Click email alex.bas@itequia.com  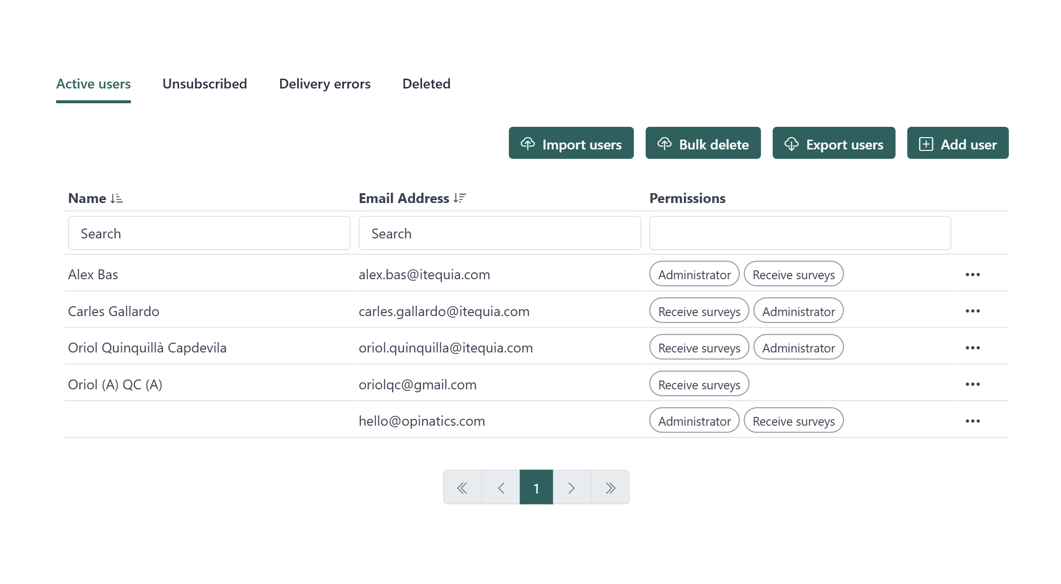[424, 274]
